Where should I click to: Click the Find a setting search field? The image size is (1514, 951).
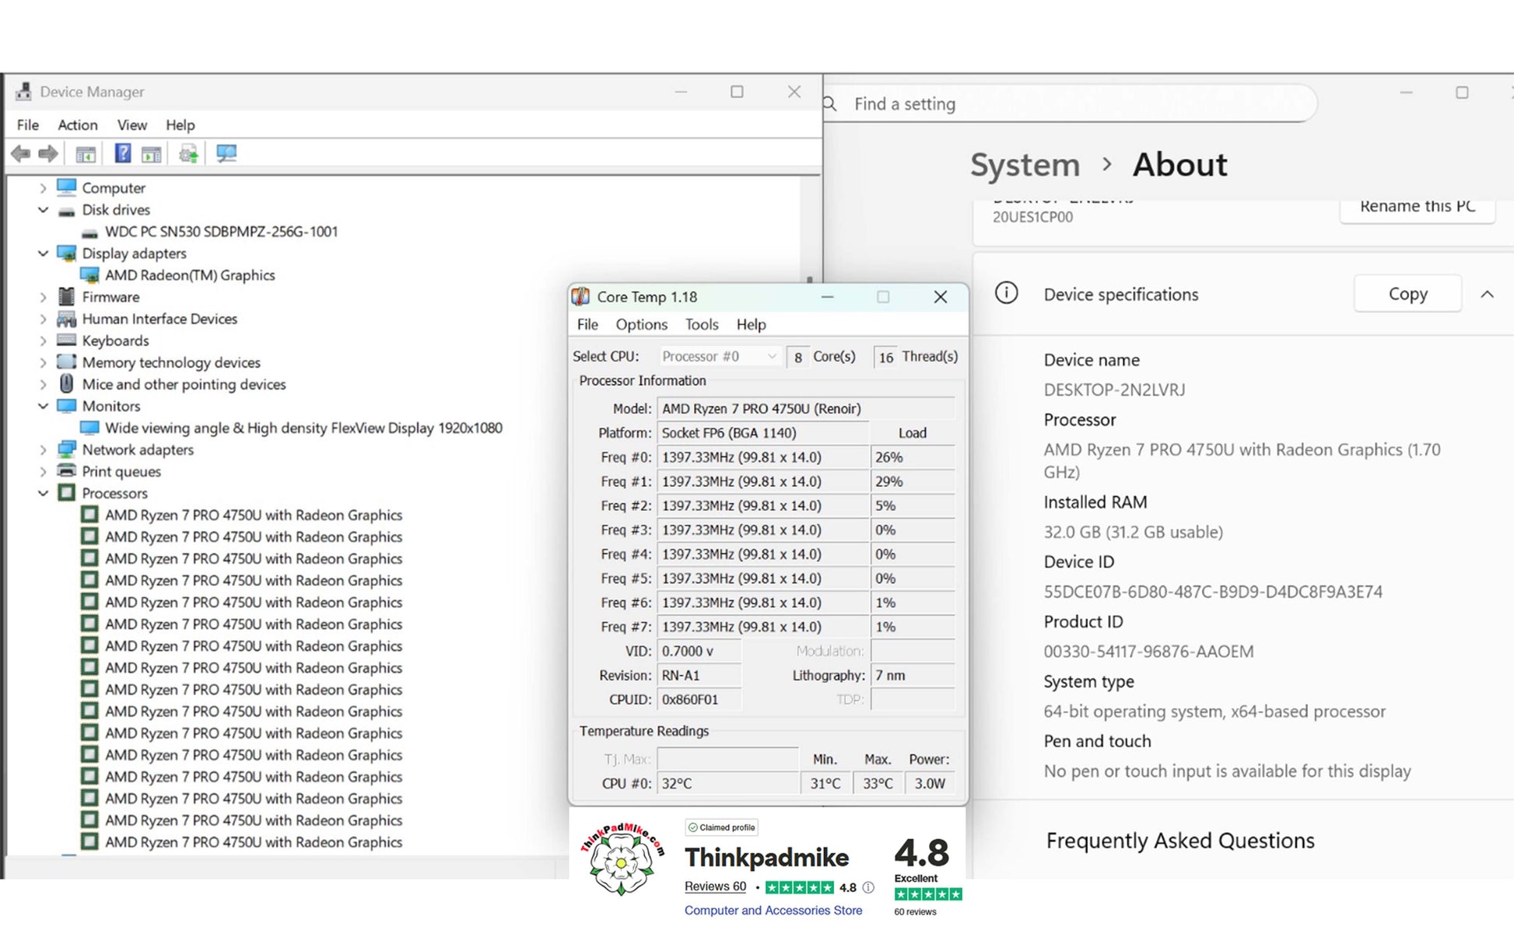(x=1070, y=103)
